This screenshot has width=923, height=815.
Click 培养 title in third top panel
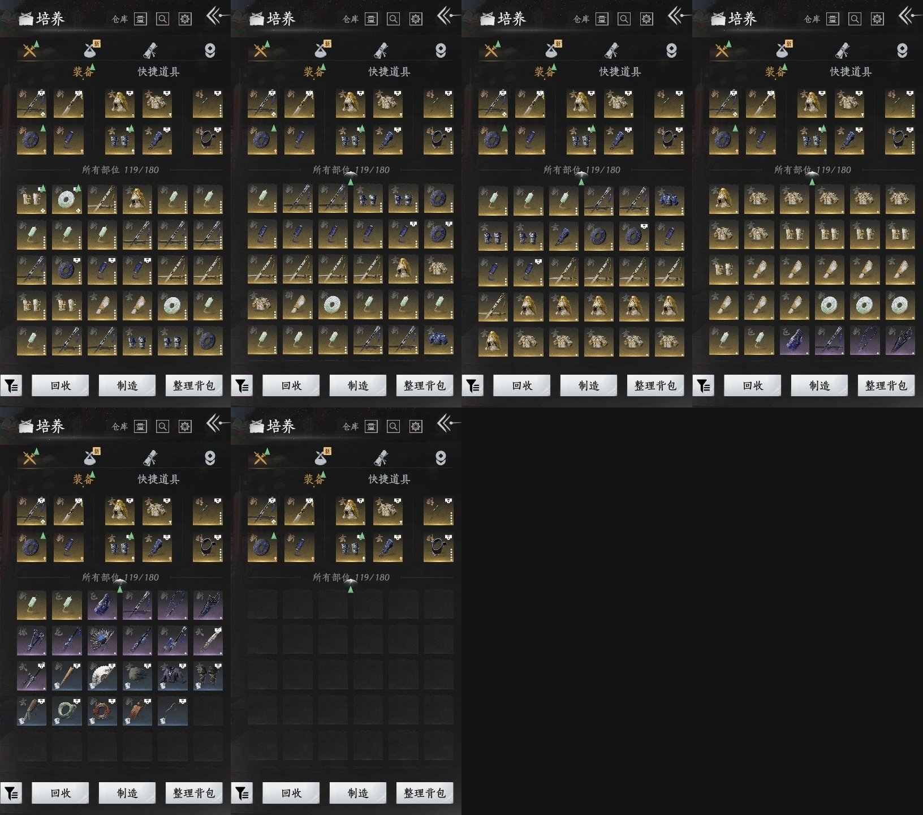pos(511,19)
